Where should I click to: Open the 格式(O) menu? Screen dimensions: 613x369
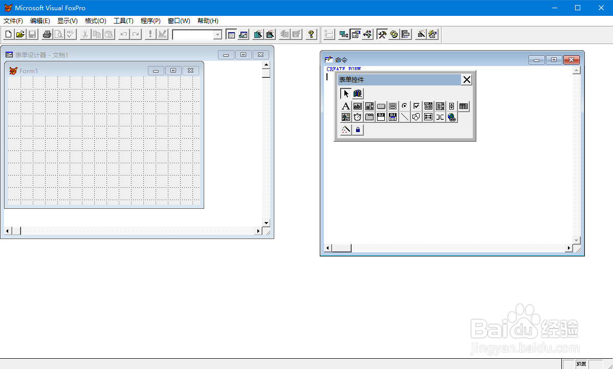tap(95, 21)
